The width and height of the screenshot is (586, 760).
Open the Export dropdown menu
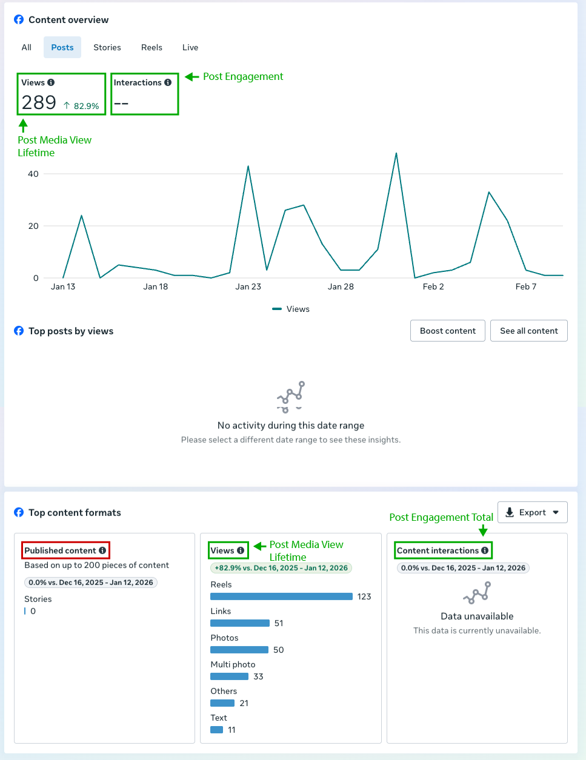(532, 512)
